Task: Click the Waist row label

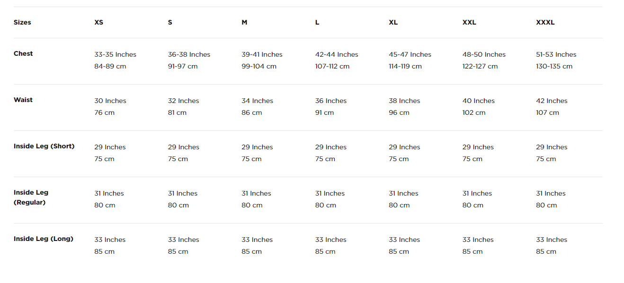Action: tap(23, 100)
